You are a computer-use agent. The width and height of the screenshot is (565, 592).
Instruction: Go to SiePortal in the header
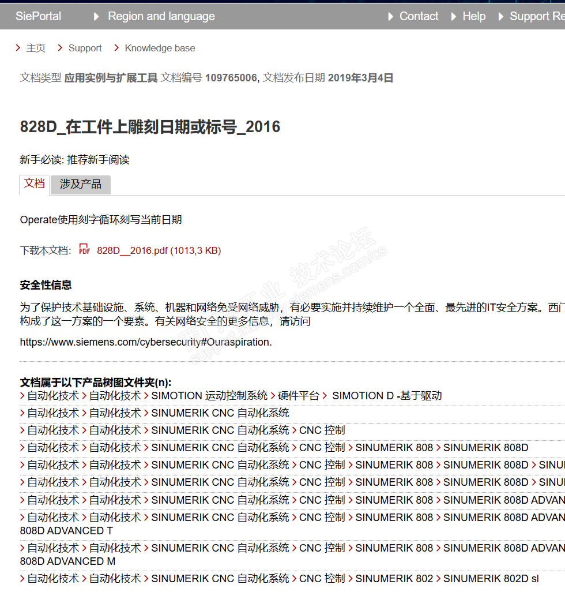[x=38, y=16]
